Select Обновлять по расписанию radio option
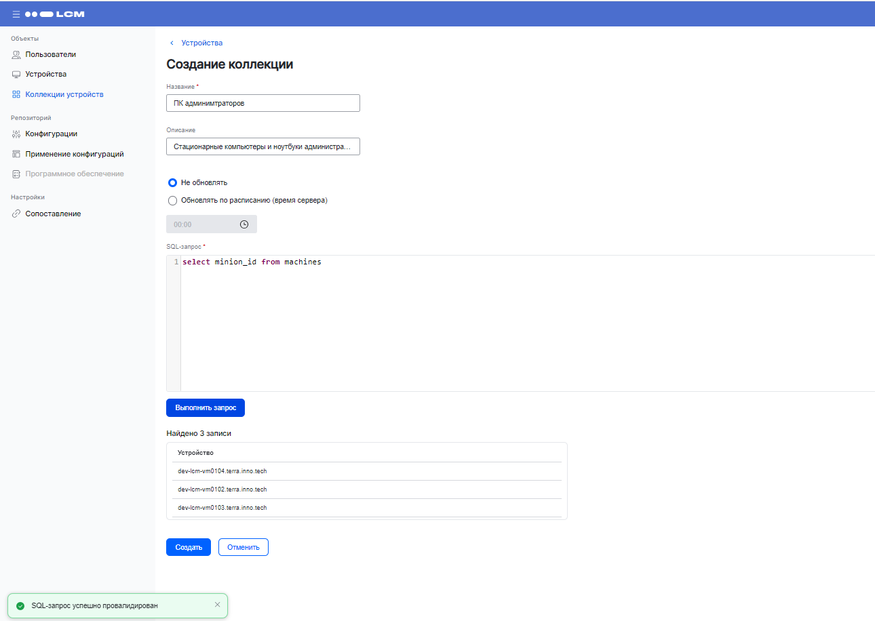This screenshot has height=621, width=875. [172, 201]
